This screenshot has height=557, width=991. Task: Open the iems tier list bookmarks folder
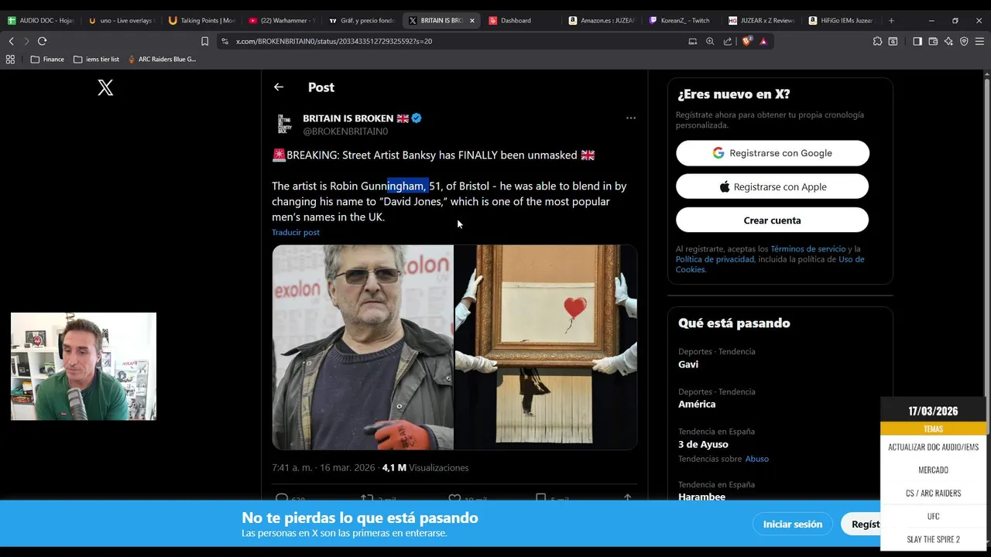96,59
